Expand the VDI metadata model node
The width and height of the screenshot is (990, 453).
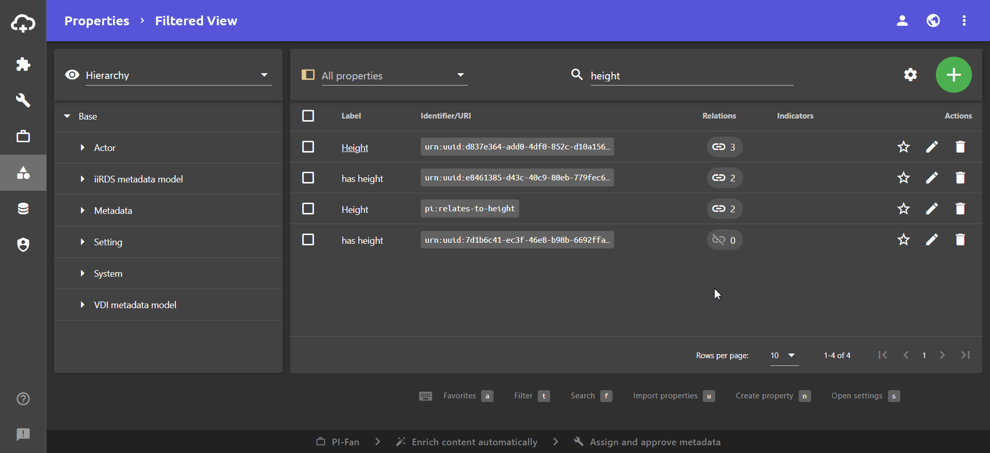pos(82,305)
